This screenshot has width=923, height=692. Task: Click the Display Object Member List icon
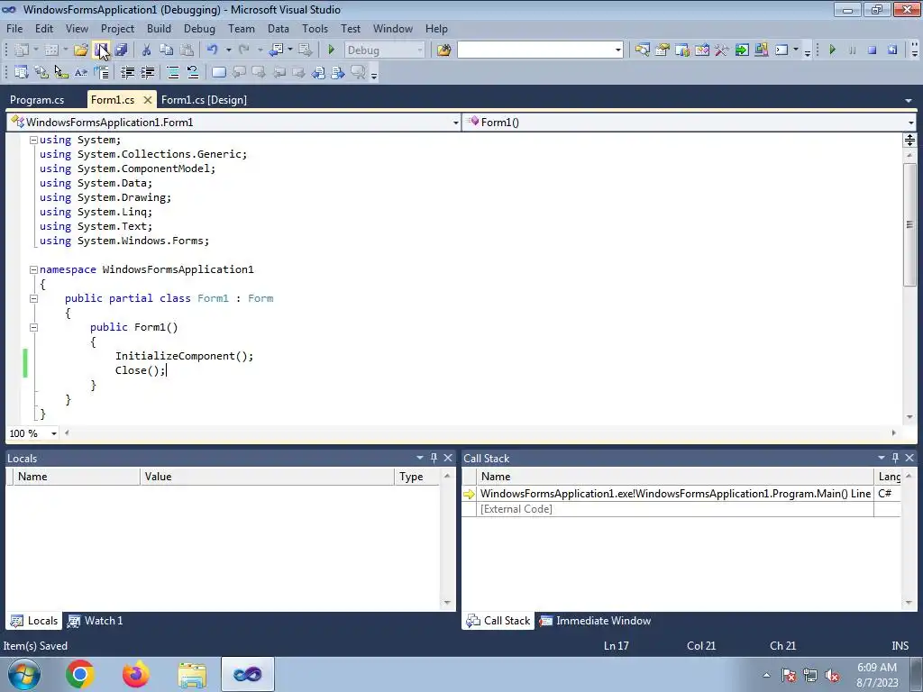[x=22, y=72]
